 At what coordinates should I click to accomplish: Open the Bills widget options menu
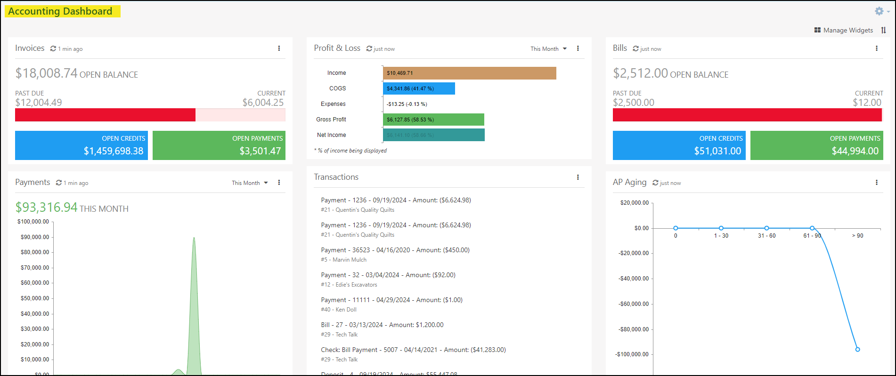click(x=877, y=48)
